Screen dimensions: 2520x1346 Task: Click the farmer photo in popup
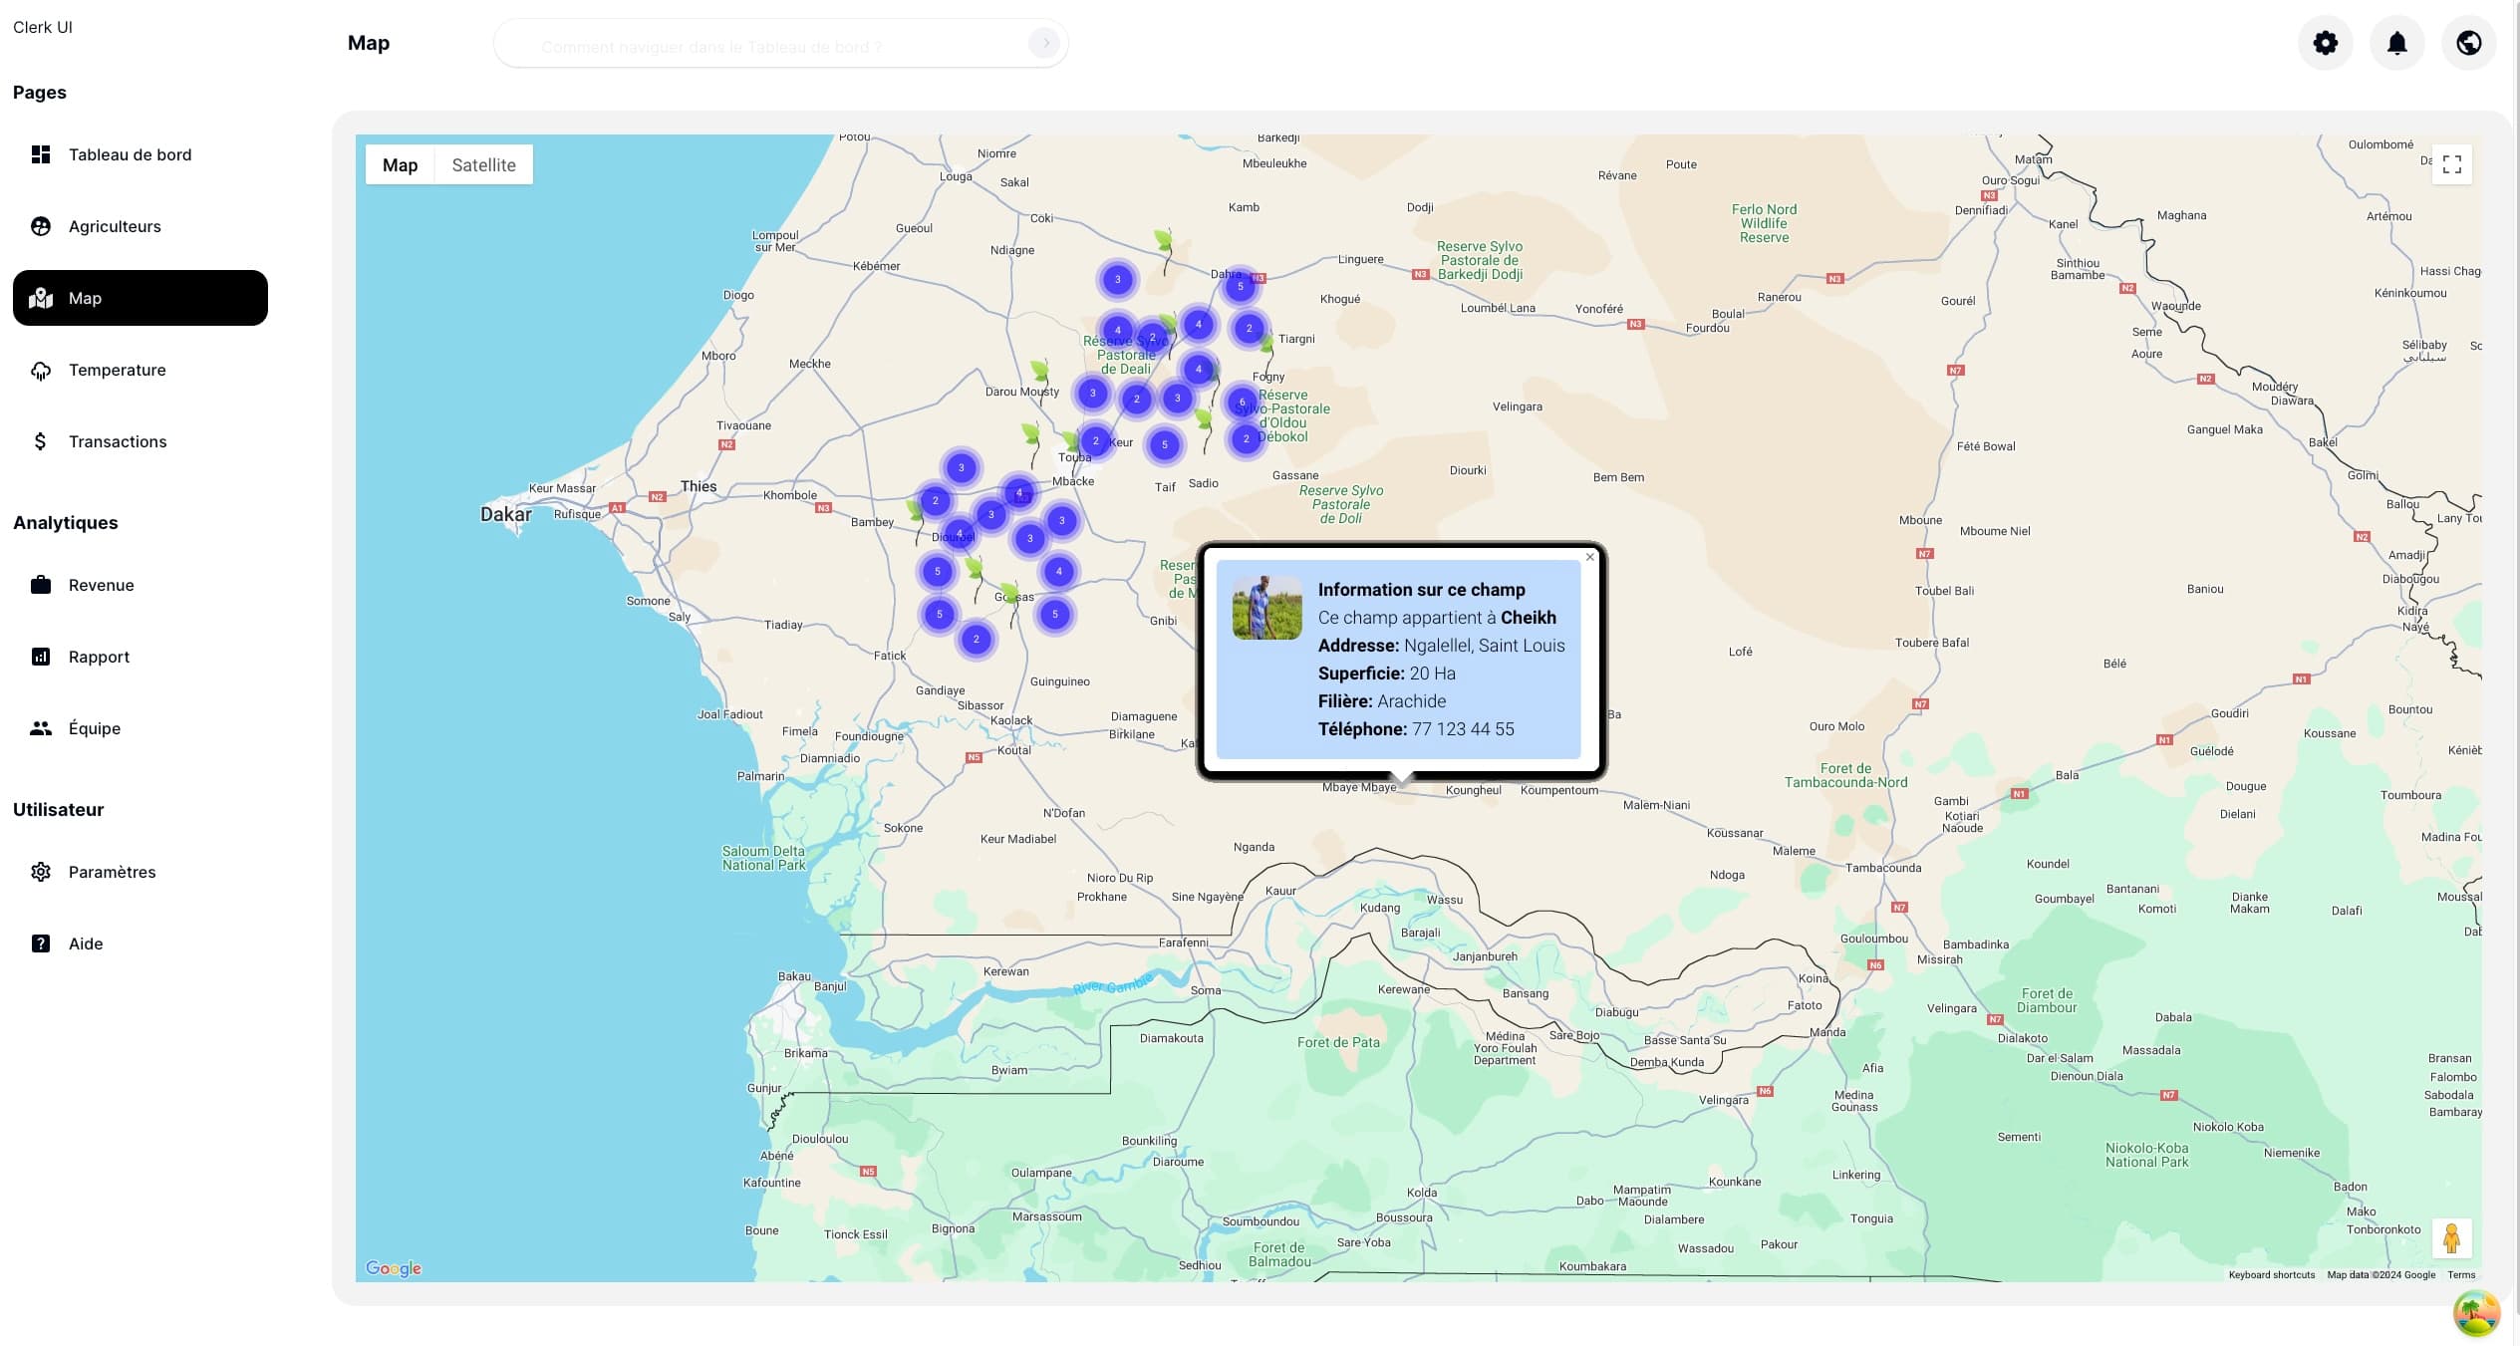[x=1266, y=608]
